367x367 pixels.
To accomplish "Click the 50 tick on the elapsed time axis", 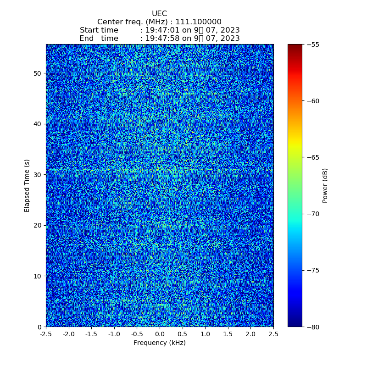I will coord(38,73).
